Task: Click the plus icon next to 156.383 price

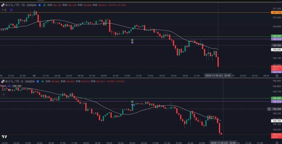Action: coord(269,109)
